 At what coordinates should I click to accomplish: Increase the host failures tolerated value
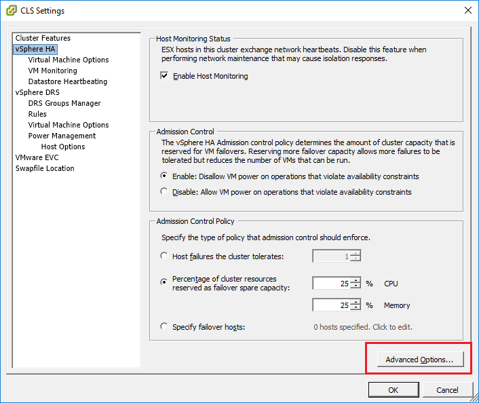[356, 253]
